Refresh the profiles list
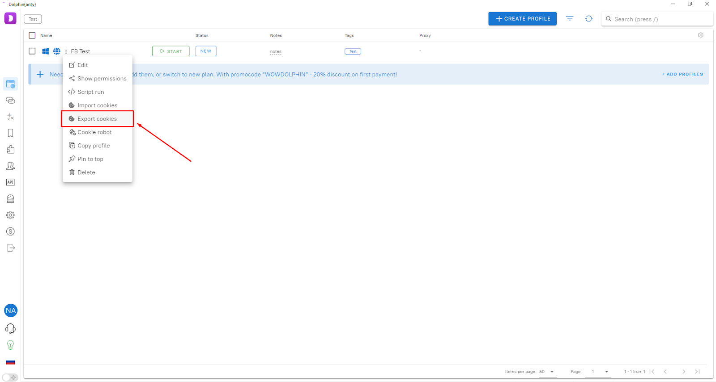716x382 pixels. (589, 19)
